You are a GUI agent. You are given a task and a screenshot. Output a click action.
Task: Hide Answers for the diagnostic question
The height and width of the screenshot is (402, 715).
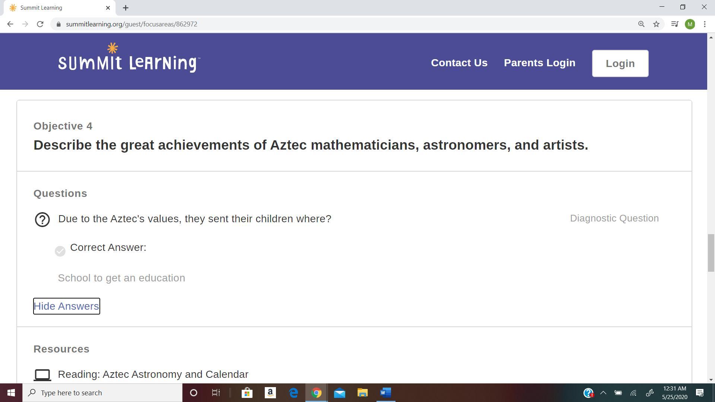click(66, 306)
